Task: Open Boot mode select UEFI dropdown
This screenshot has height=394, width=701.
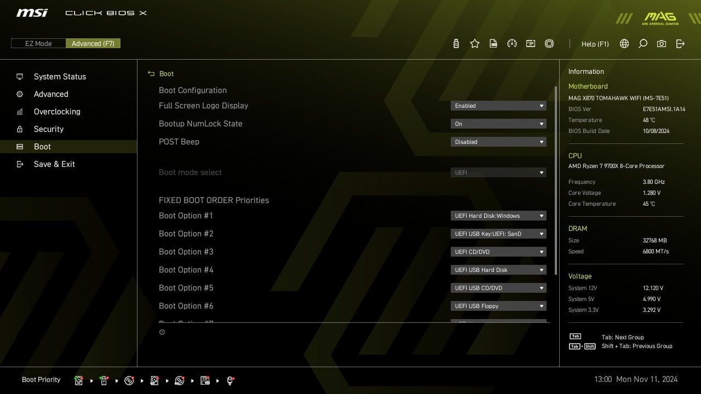Action: click(x=498, y=172)
